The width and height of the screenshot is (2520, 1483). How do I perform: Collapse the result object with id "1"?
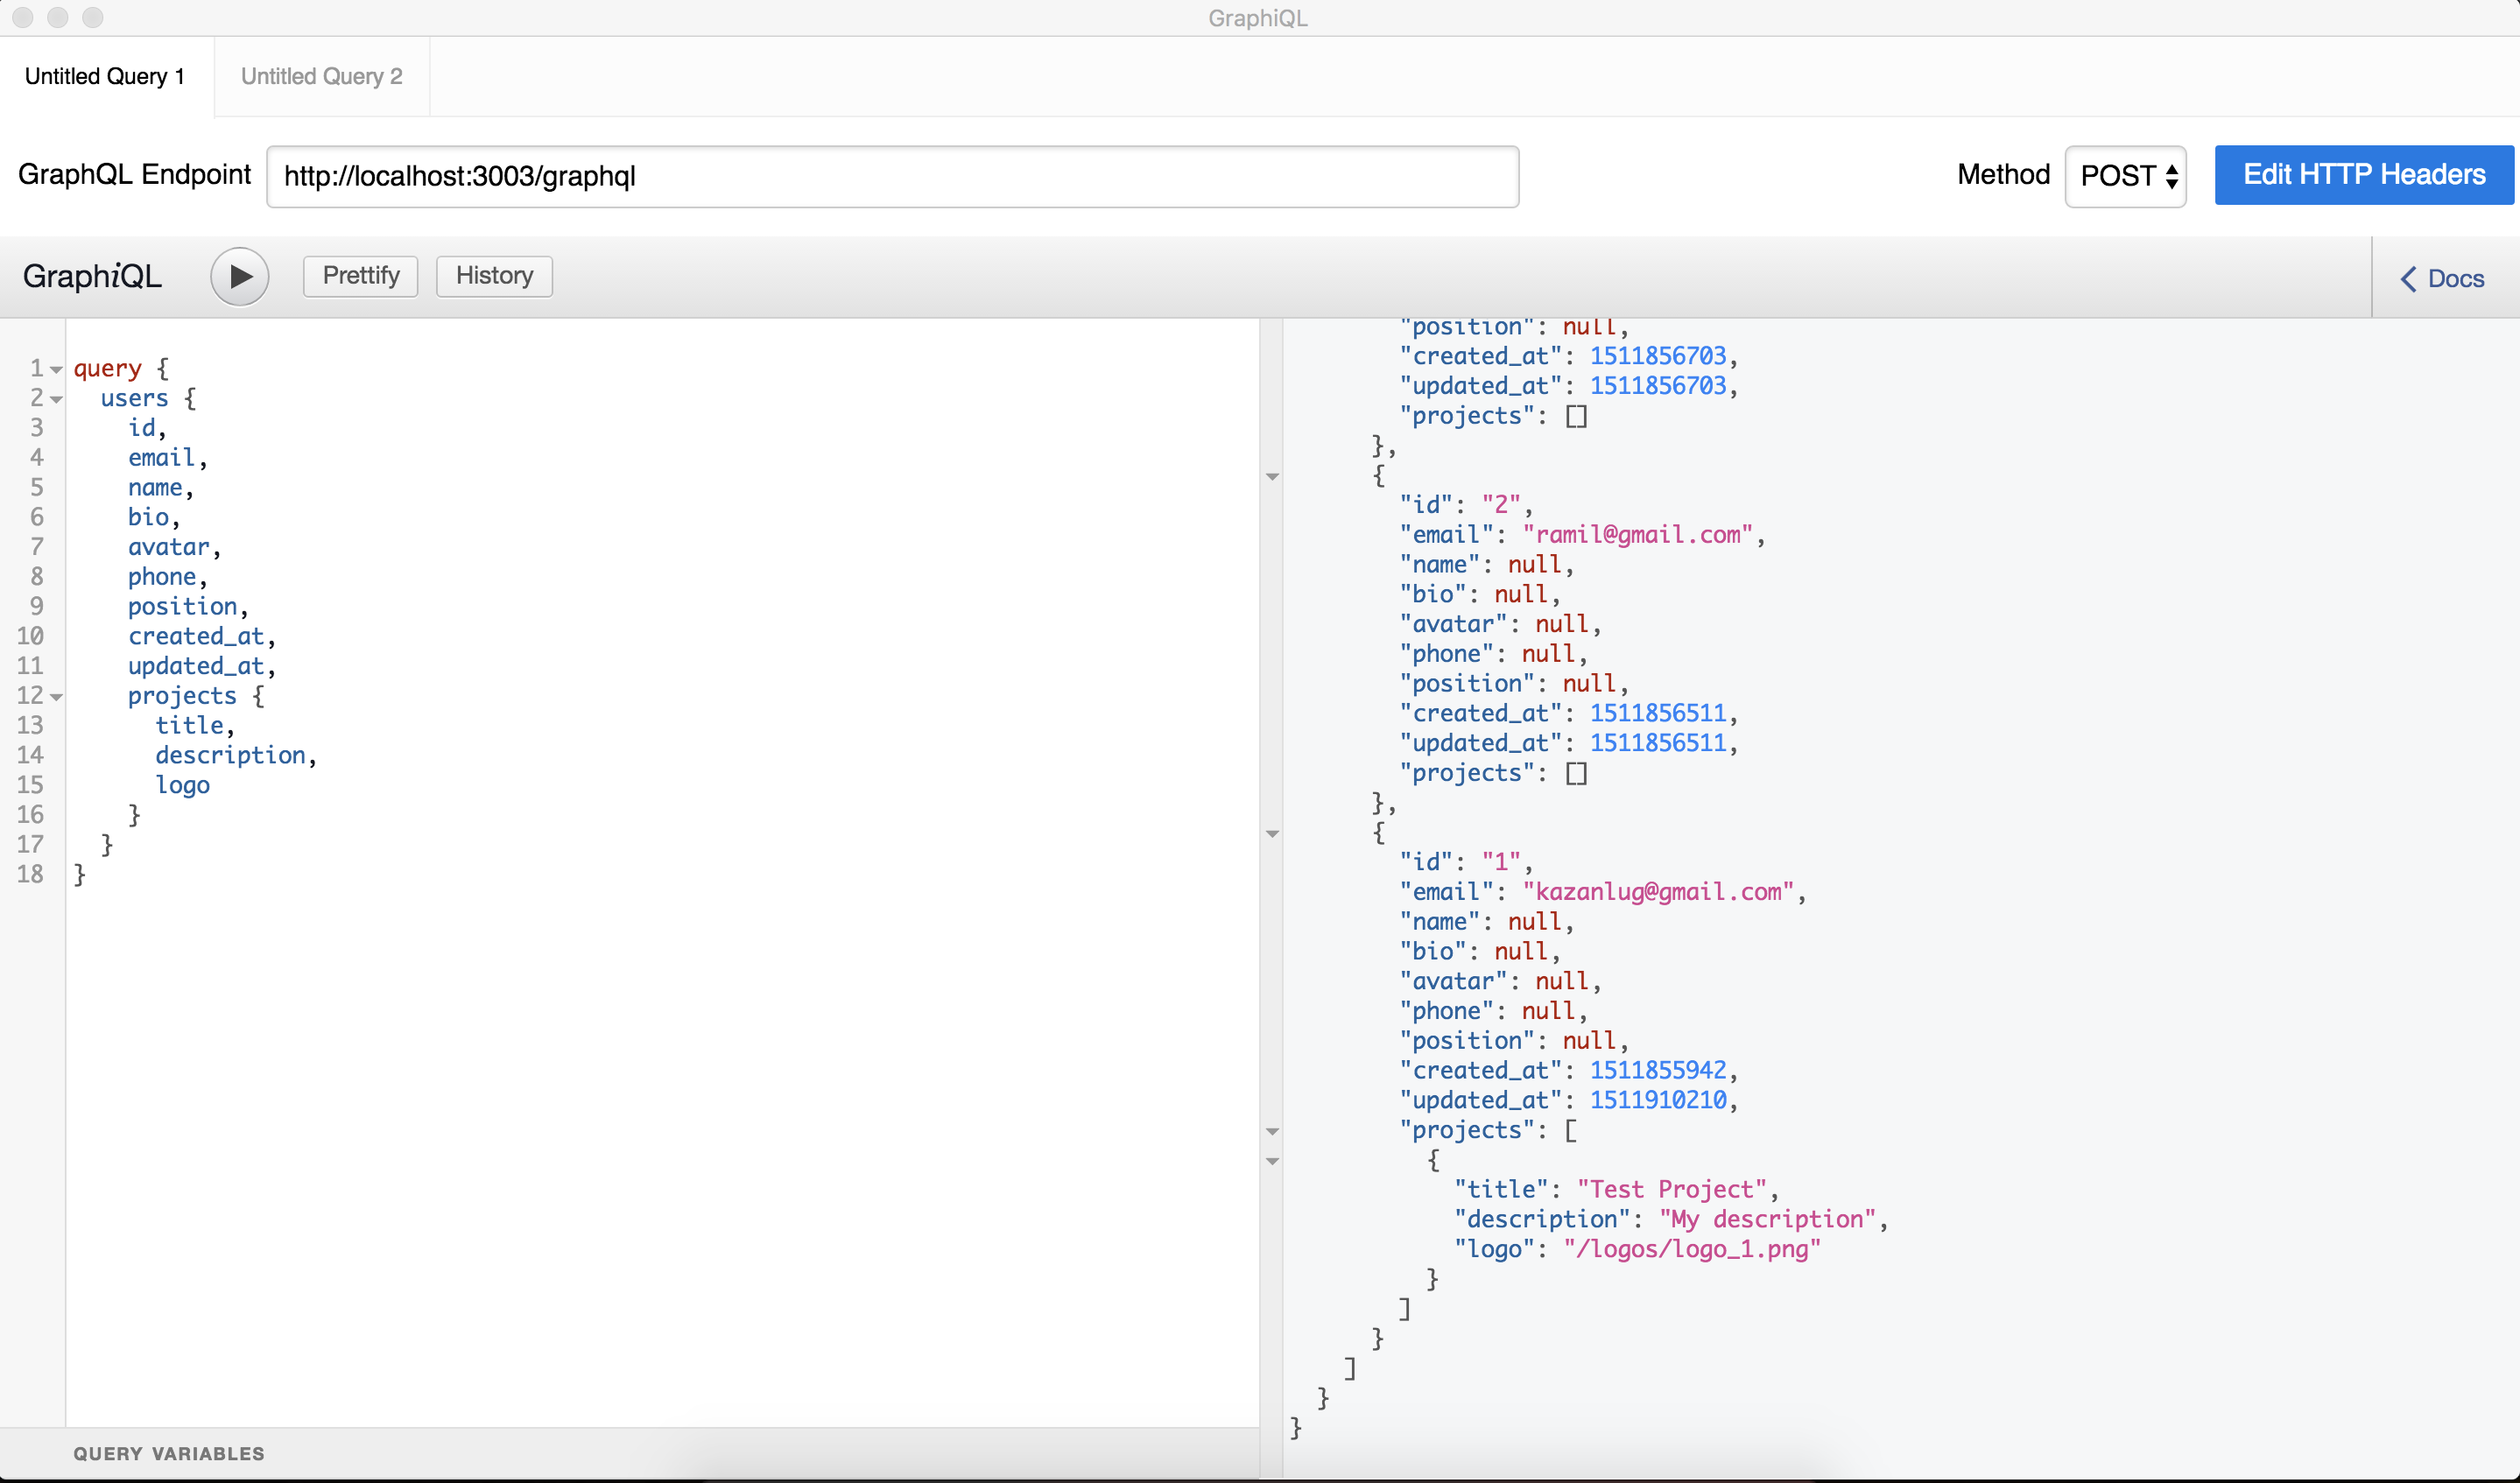click(x=1272, y=834)
